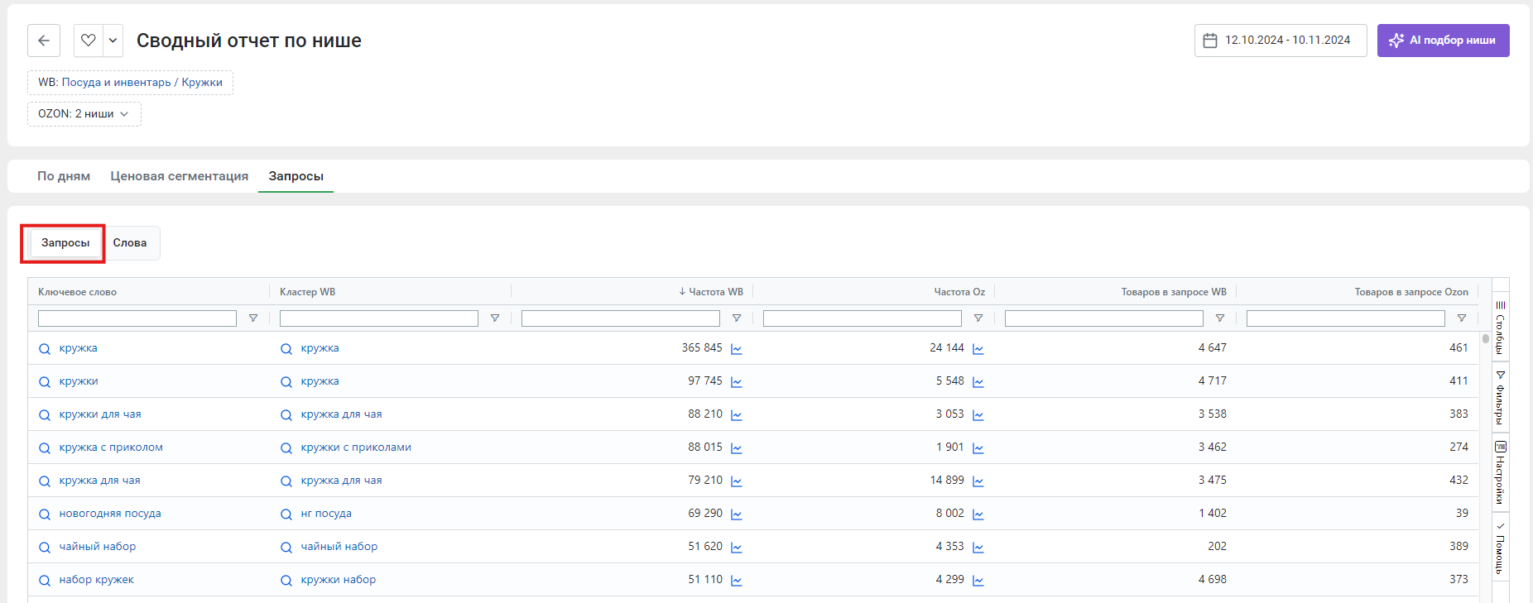
Task: Sort by Товаров в запросе Ozon header
Action: pos(1411,292)
